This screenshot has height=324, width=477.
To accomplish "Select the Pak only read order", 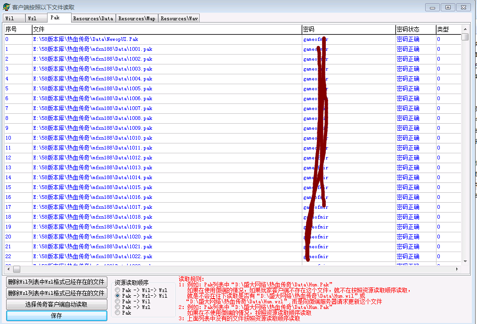I will click(118, 313).
